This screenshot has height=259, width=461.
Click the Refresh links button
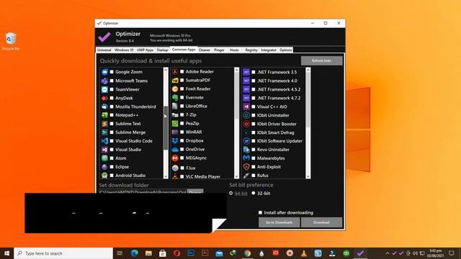click(321, 60)
